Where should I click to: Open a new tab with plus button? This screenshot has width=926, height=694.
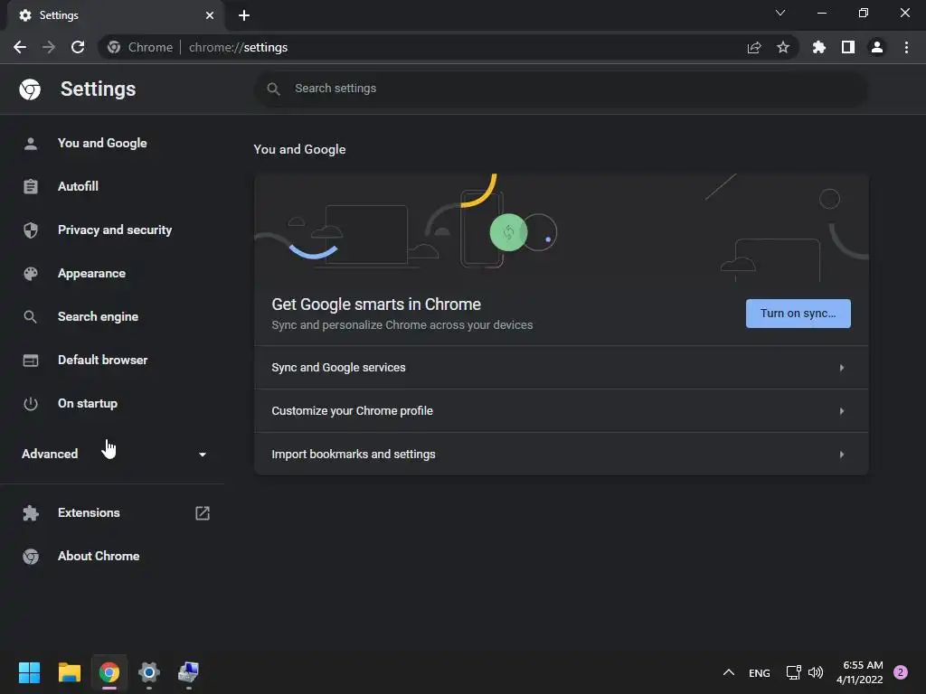[244, 15]
